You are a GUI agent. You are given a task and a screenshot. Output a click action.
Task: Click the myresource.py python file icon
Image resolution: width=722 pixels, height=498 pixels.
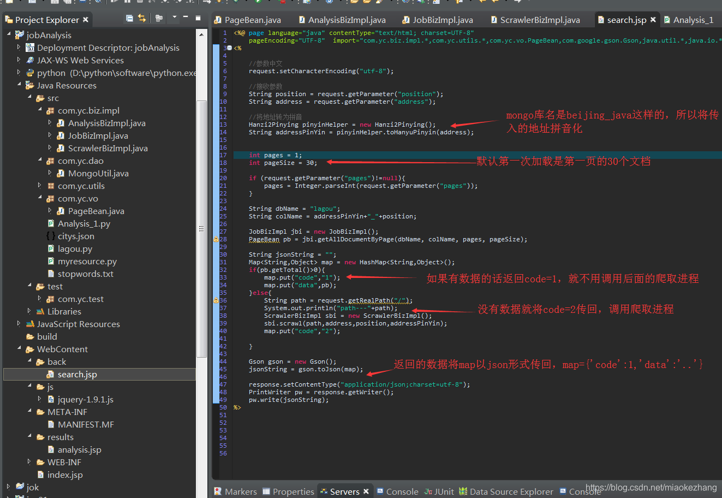coord(51,261)
